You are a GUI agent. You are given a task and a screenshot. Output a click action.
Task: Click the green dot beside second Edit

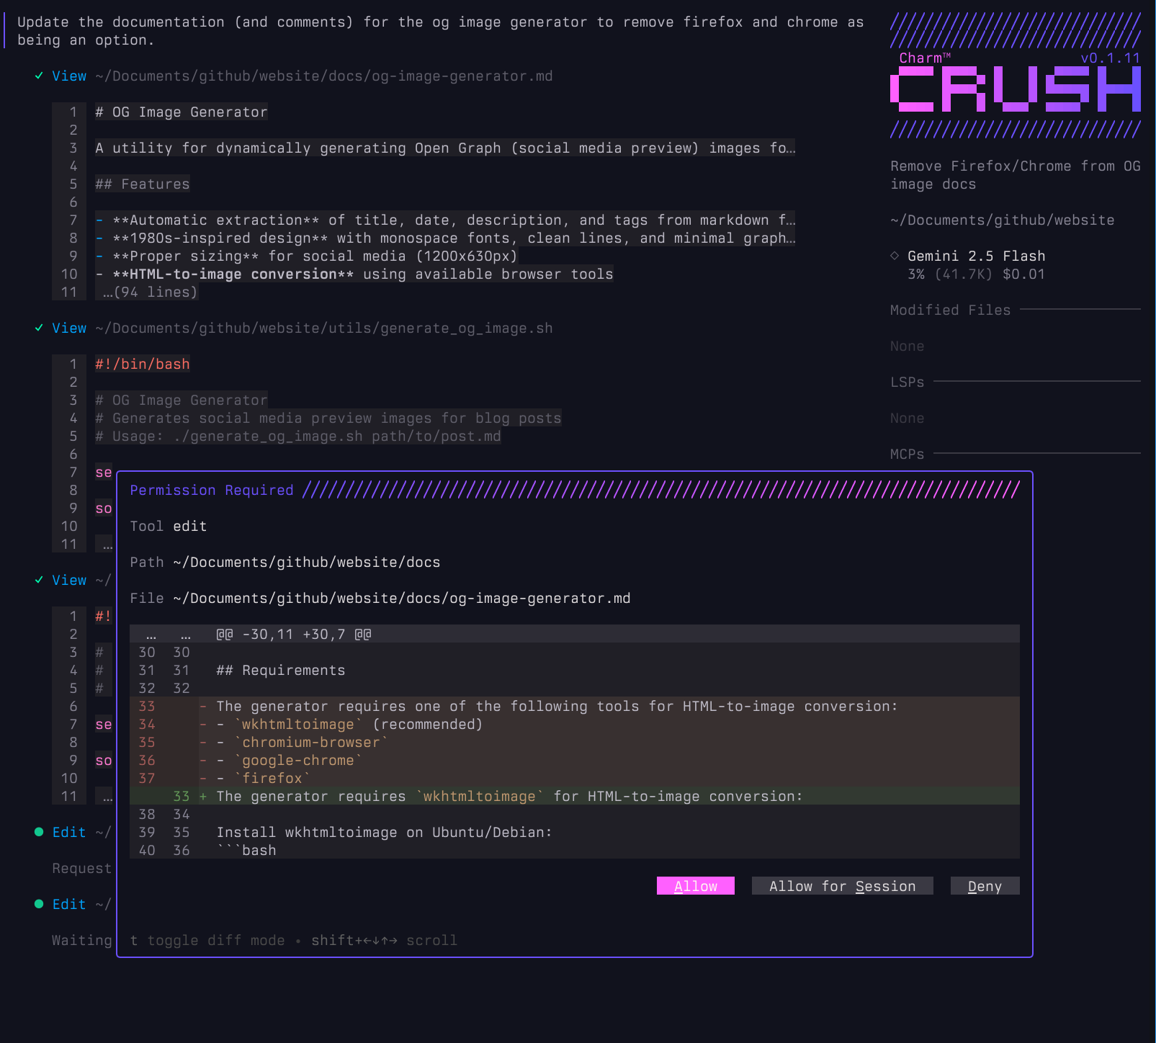pyautogui.click(x=39, y=904)
